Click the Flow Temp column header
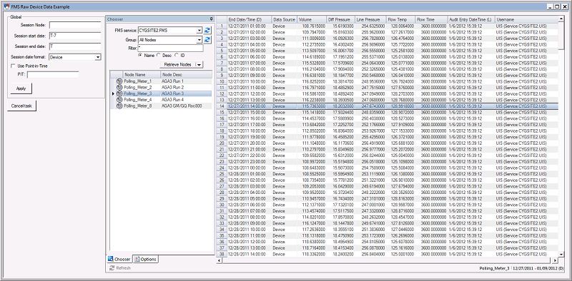This screenshot has width=572, height=281. pyautogui.click(x=400, y=19)
